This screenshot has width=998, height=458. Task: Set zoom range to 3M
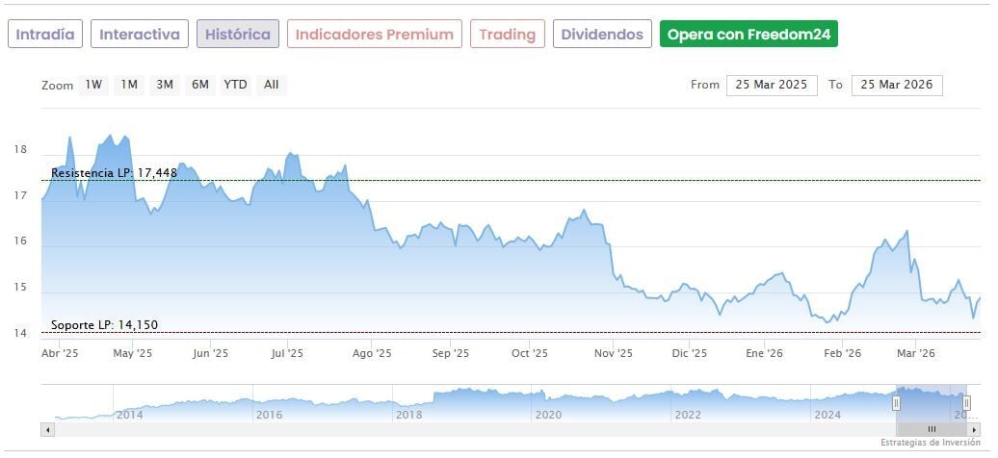(x=165, y=85)
